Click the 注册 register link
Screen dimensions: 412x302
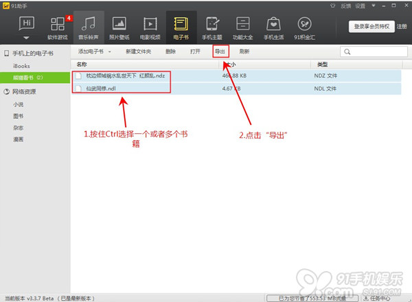click(402, 27)
